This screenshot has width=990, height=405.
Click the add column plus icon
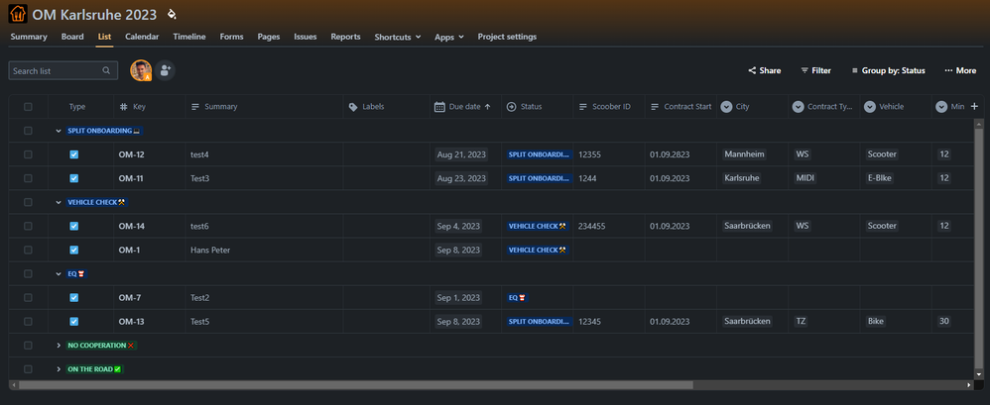tap(974, 106)
